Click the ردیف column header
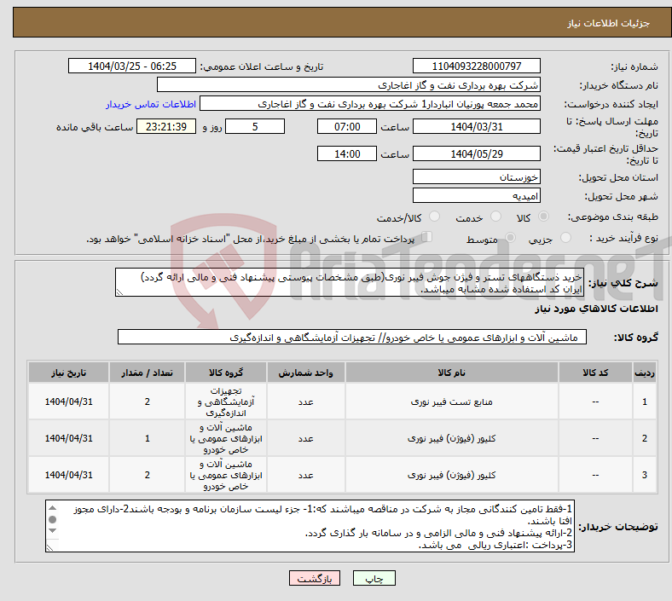This screenshot has height=601, width=672. point(645,373)
